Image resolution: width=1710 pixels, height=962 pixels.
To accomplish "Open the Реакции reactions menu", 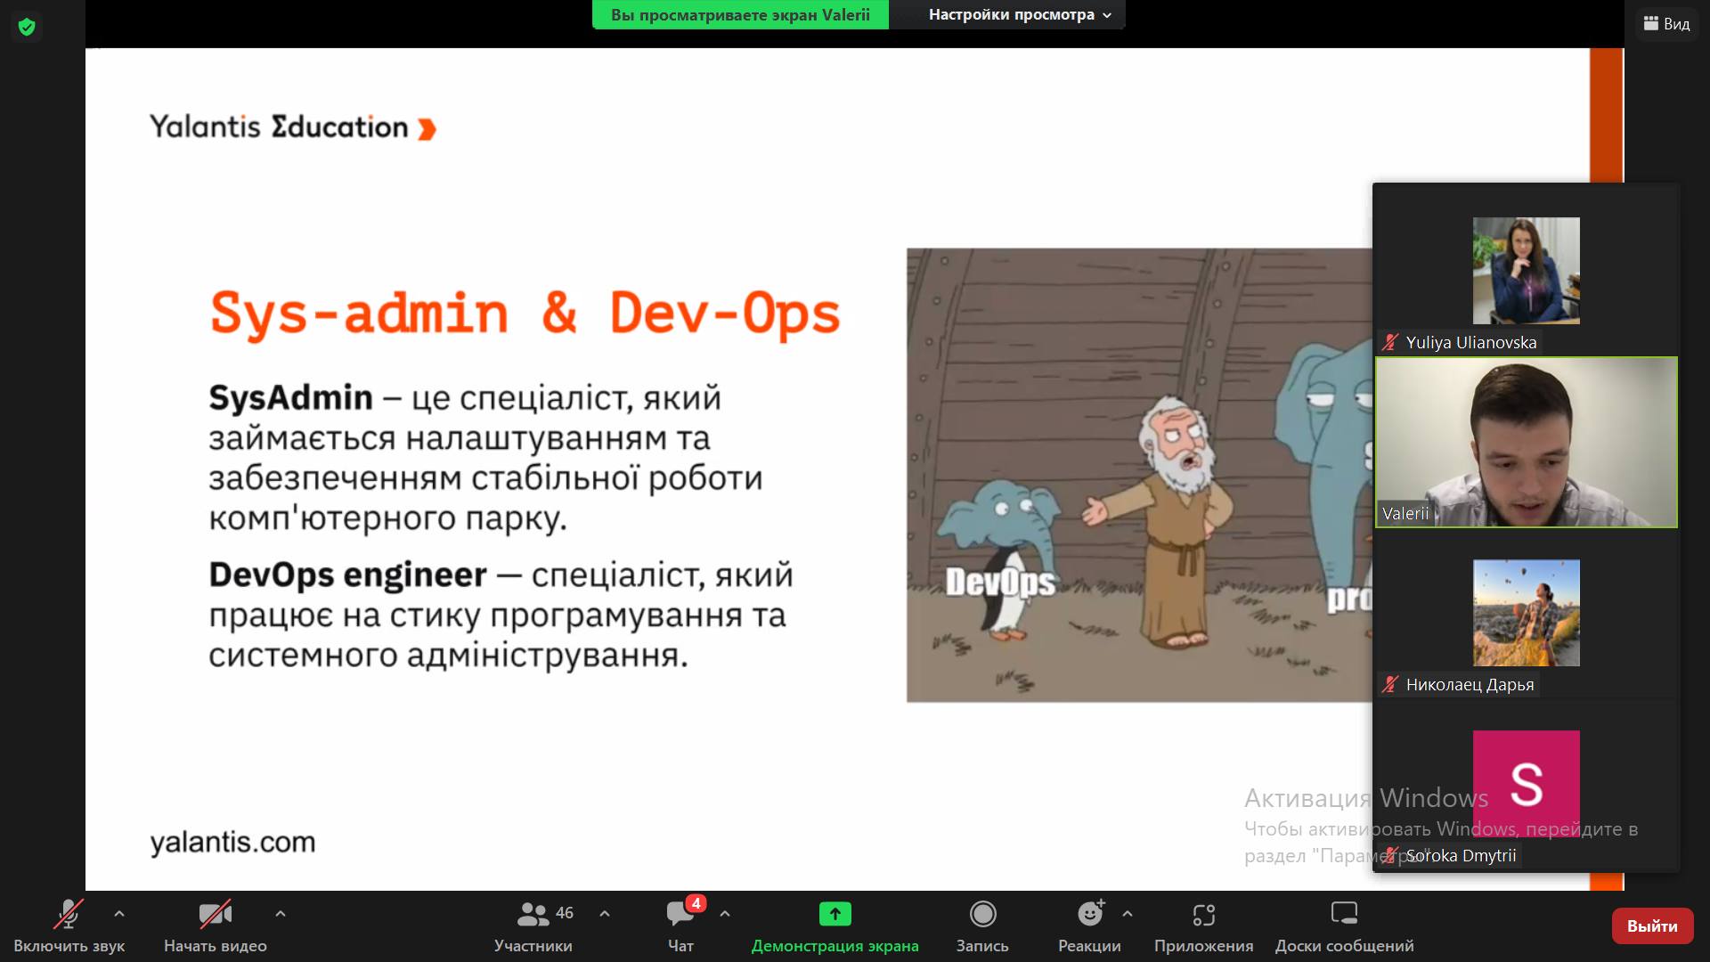I will (1089, 926).
